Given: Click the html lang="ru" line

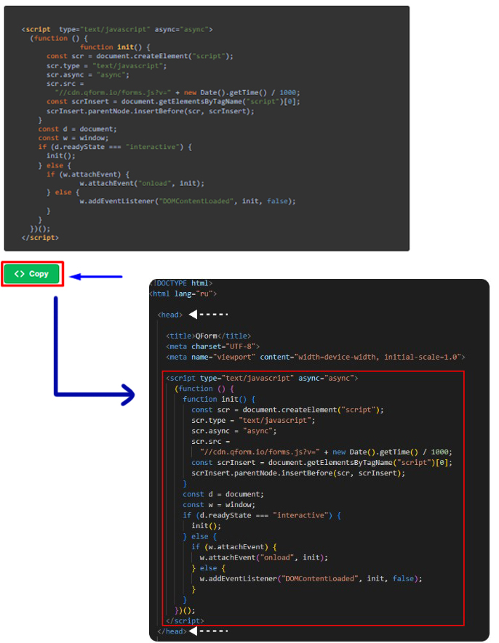Looking at the screenshot, I should point(183,294).
